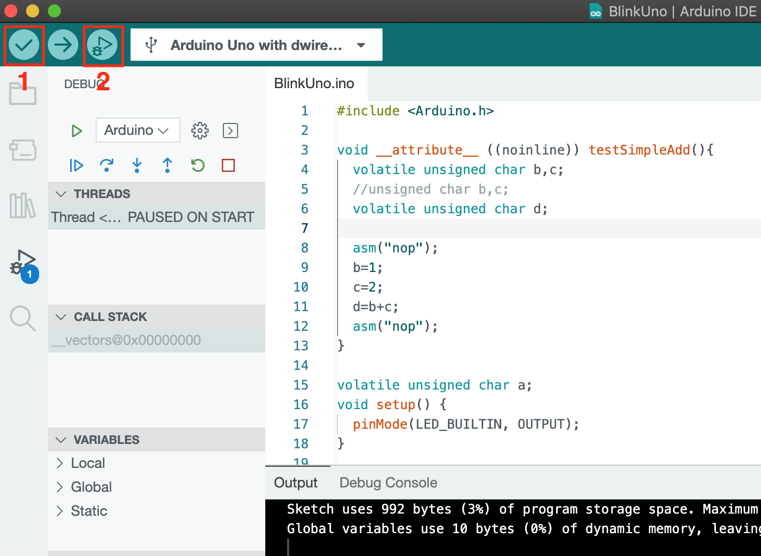
Task: Click the 'b=1;' code line
Action: (x=368, y=268)
